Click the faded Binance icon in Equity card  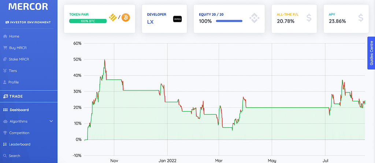tap(254, 18)
